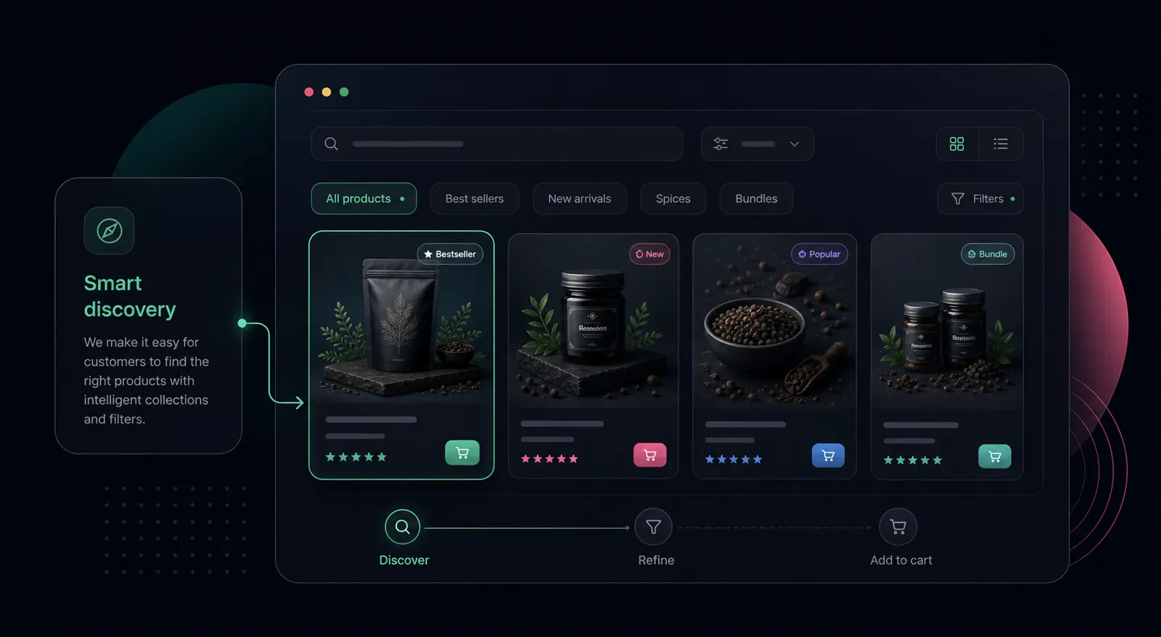Open the single black jar product image
This screenshot has width=1161, height=637.
594,321
